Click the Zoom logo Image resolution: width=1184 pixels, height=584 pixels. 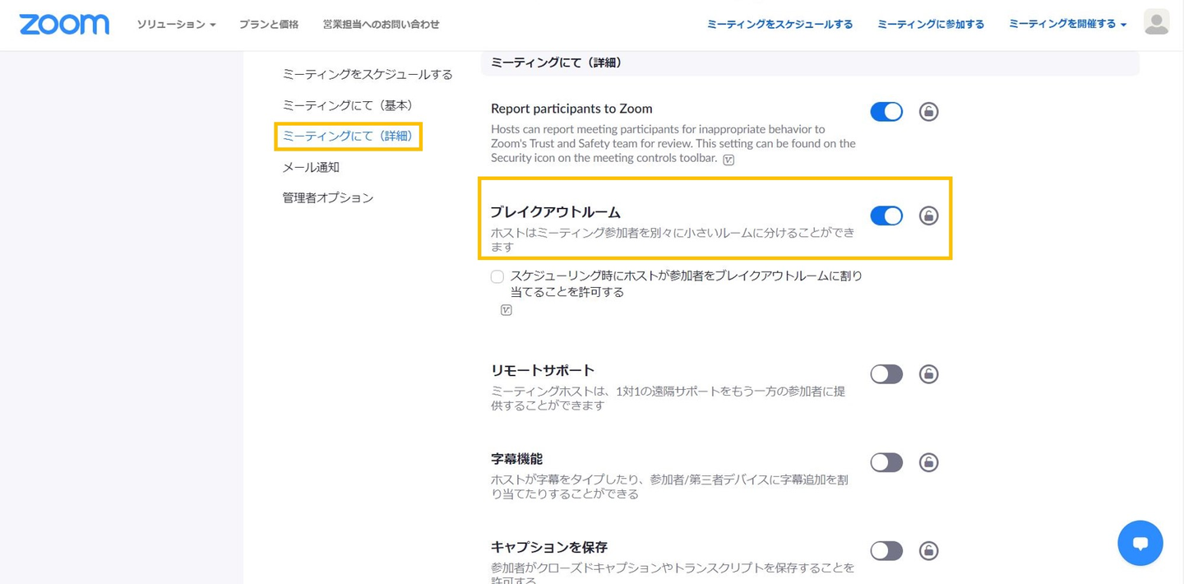[64, 25]
